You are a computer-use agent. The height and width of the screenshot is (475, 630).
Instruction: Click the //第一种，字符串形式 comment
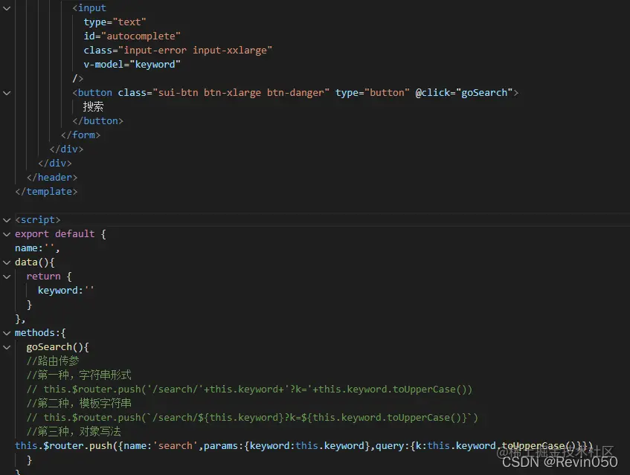point(79,375)
